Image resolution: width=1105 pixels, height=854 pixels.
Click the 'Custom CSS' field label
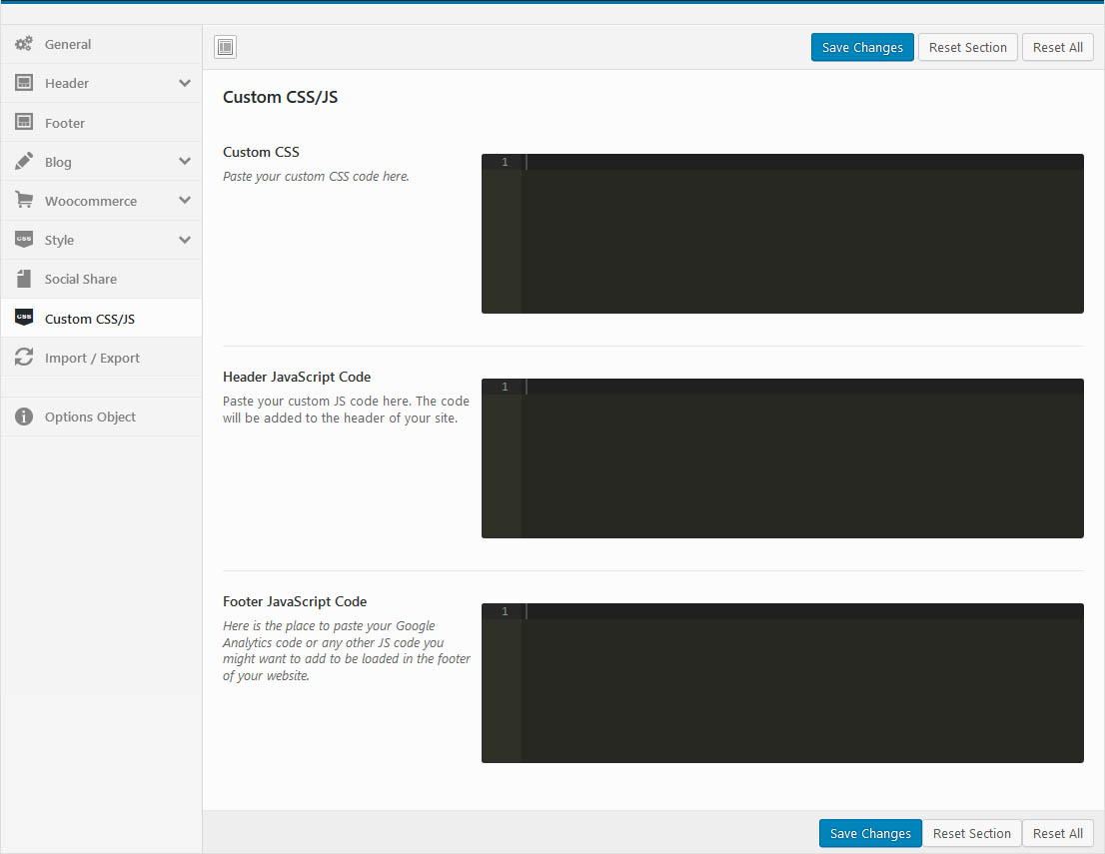pyautogui.click(x=261, y=152)
